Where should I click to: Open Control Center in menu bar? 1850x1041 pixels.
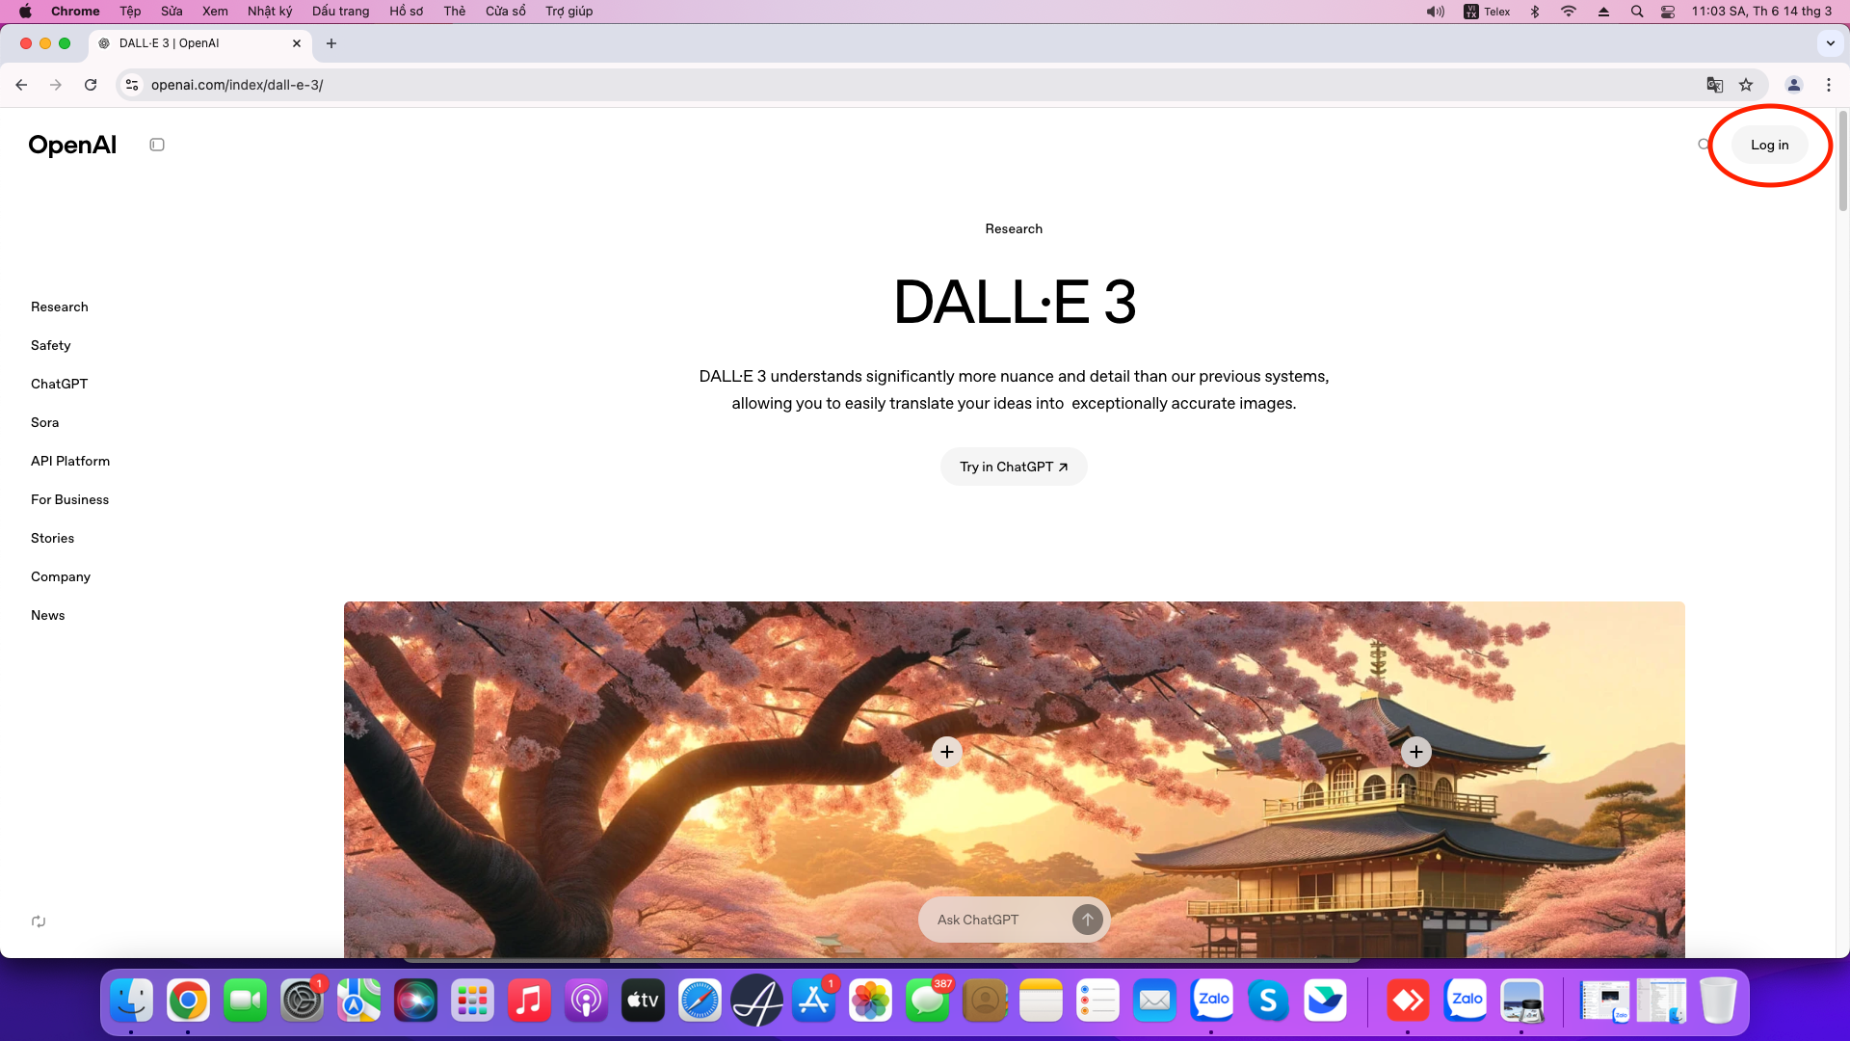[1668, 12]
